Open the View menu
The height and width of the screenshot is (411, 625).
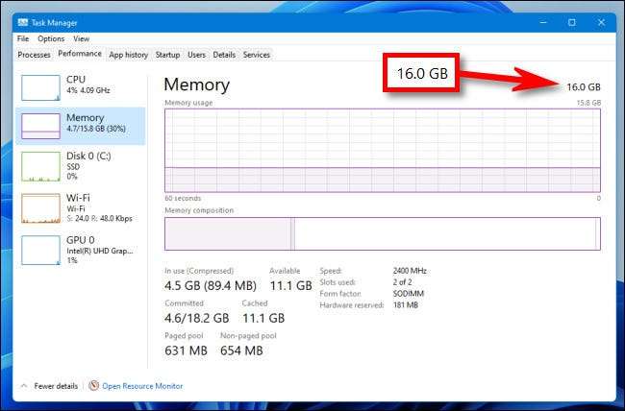point(82,38)
